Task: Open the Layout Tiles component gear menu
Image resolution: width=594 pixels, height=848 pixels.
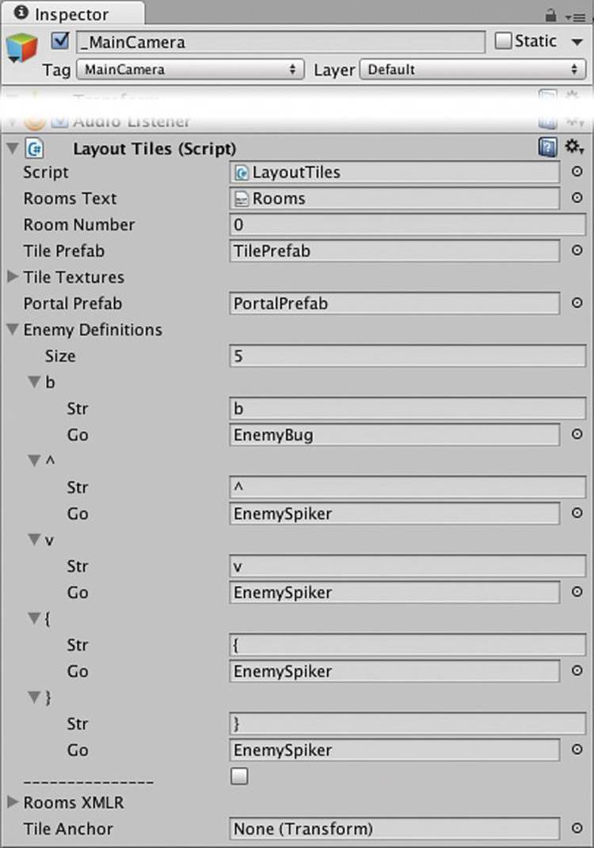Action: coord(574,146)
